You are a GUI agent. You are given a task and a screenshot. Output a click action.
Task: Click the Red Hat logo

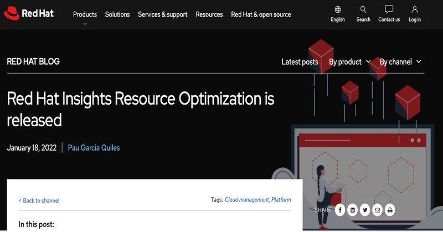click(x=29, y=13)
